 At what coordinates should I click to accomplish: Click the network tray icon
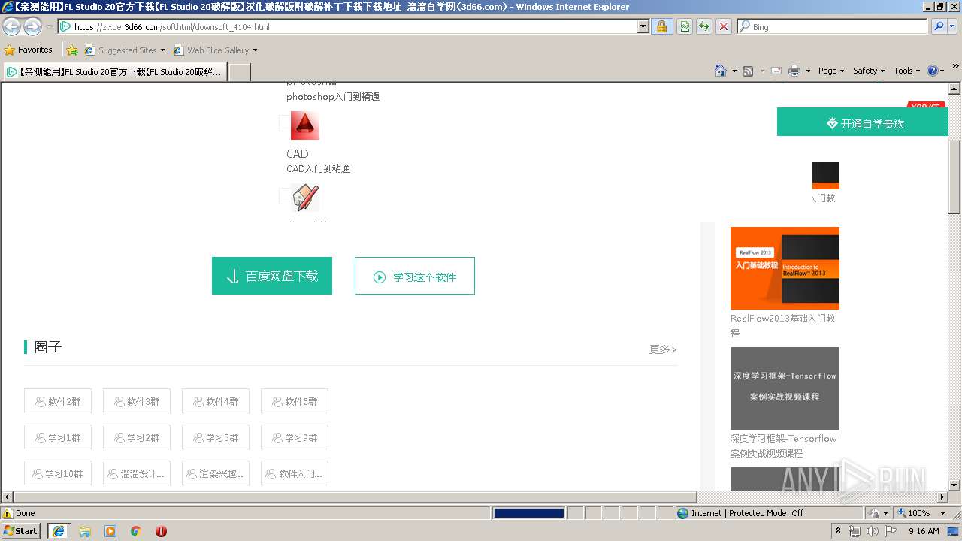(855, 531)
